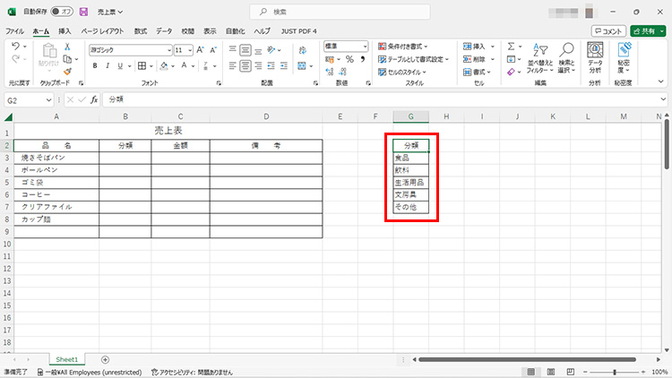Open the データ分析 (Analyze Data) tool
Screen dimensions: 672x378
tap(595, 58)
